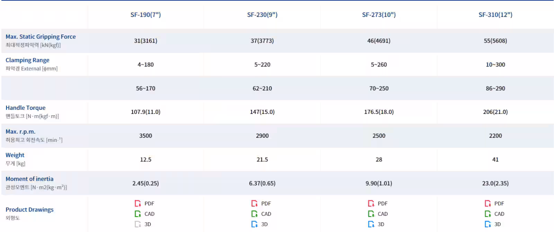The height and width of the screenshot is (232, 554).
Task: Download the CAD drawing icon for SF-230(9")
Action: [x=254, y=214]
